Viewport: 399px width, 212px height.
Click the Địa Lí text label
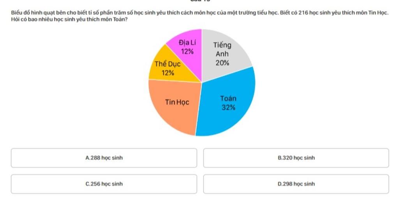[187, 42]
